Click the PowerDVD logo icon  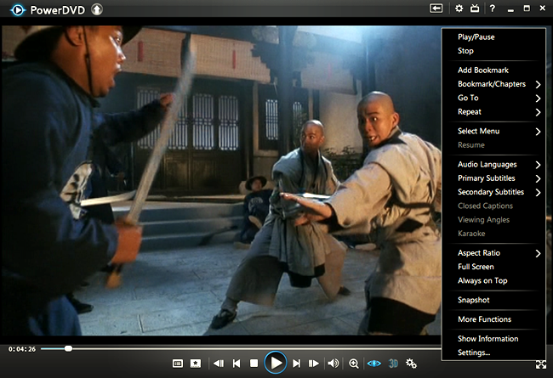pos(18,10)
